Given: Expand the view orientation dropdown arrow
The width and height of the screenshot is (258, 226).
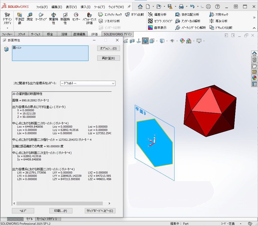Looking at the screenshot, I should 156,41.
